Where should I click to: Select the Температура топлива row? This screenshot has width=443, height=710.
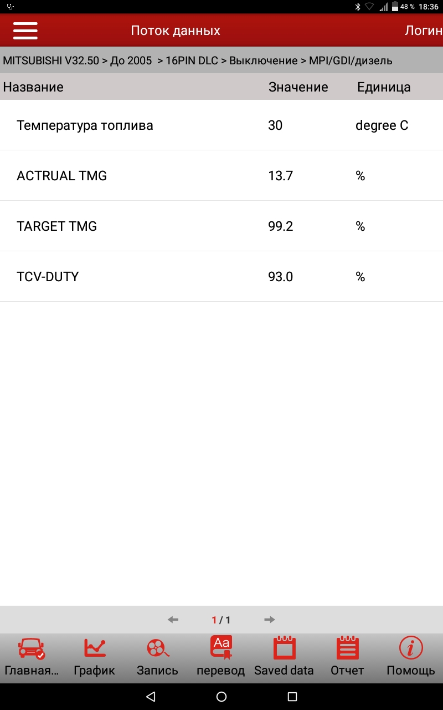coord(221,125)
